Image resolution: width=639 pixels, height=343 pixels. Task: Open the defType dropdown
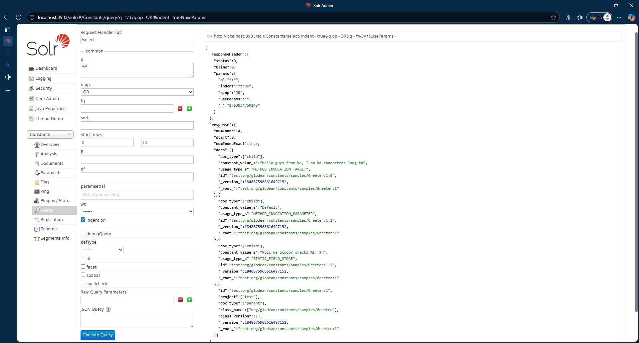pyautogui.click(x=102, y=249)
